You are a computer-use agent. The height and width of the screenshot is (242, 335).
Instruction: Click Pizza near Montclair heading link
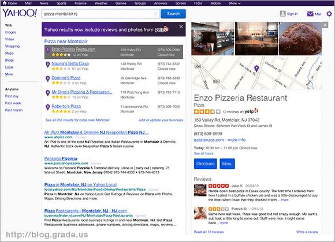(66, 41)
